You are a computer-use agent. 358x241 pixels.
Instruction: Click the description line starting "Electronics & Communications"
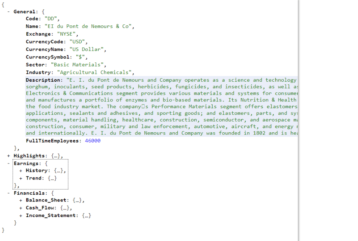click(x=162, y=93)
